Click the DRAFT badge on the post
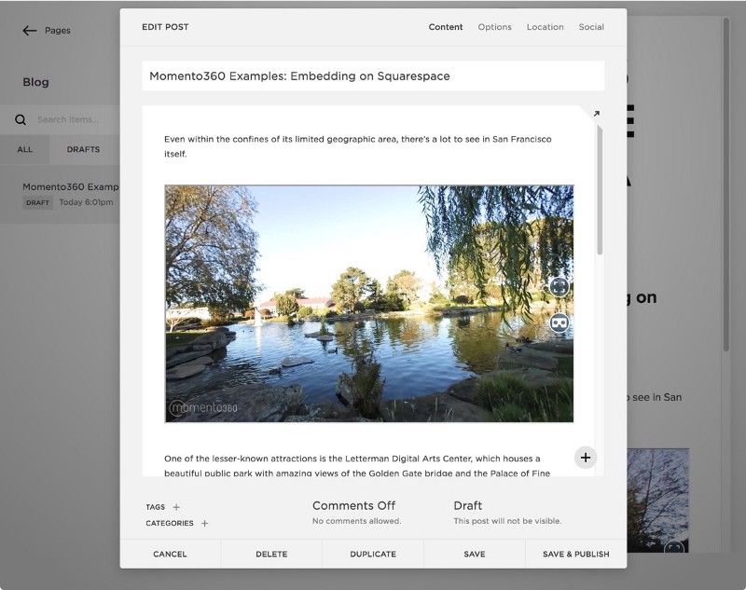746x590 pixels. [x=37, y=203]
